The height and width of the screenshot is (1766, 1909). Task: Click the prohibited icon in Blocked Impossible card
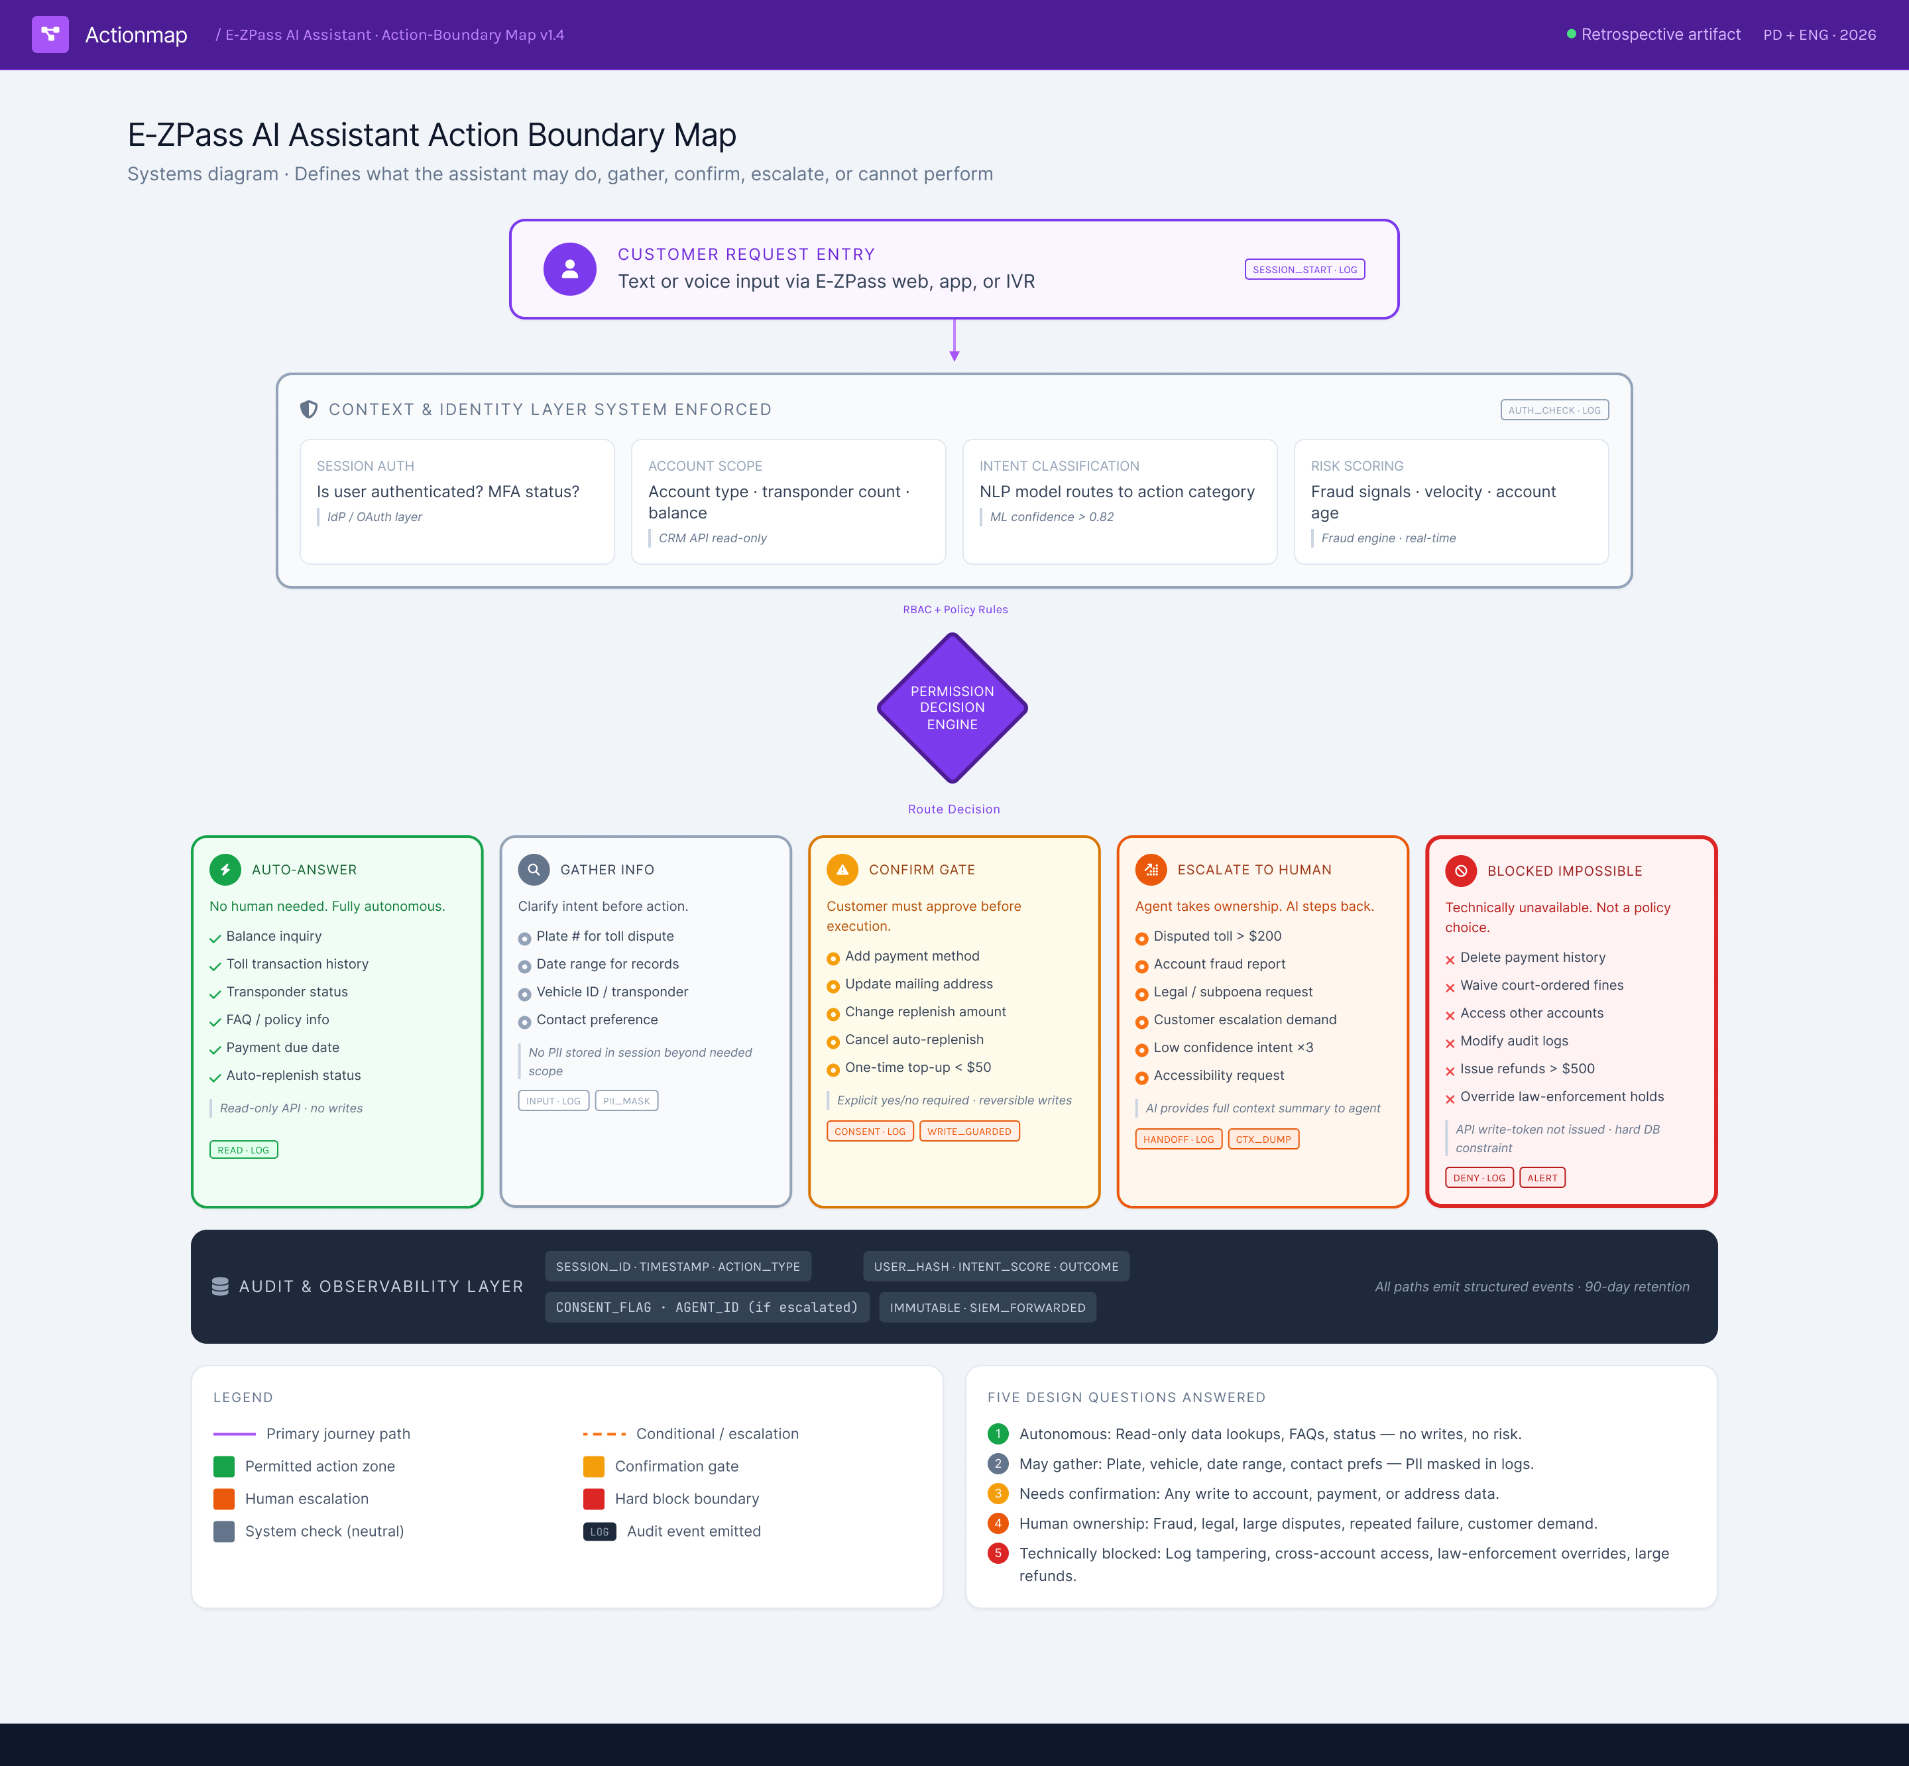coord(1461,870)
